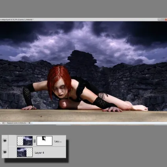
Task: Minimize the document window
Action: (160, 20)
